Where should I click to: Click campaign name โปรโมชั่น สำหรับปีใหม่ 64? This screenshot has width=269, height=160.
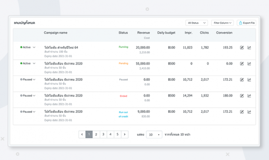coord(61,47)
